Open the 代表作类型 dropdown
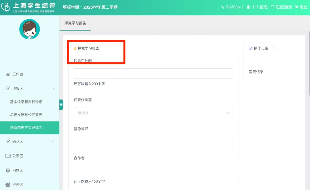Screen dimensions: 310x190 [x=153, y=113]
